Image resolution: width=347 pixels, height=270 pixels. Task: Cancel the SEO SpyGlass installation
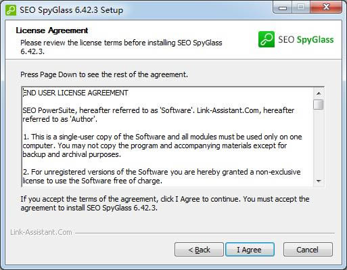308,250
